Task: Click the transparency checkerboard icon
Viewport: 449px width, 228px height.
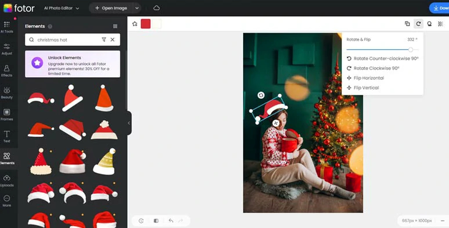Action: point(441,24)
